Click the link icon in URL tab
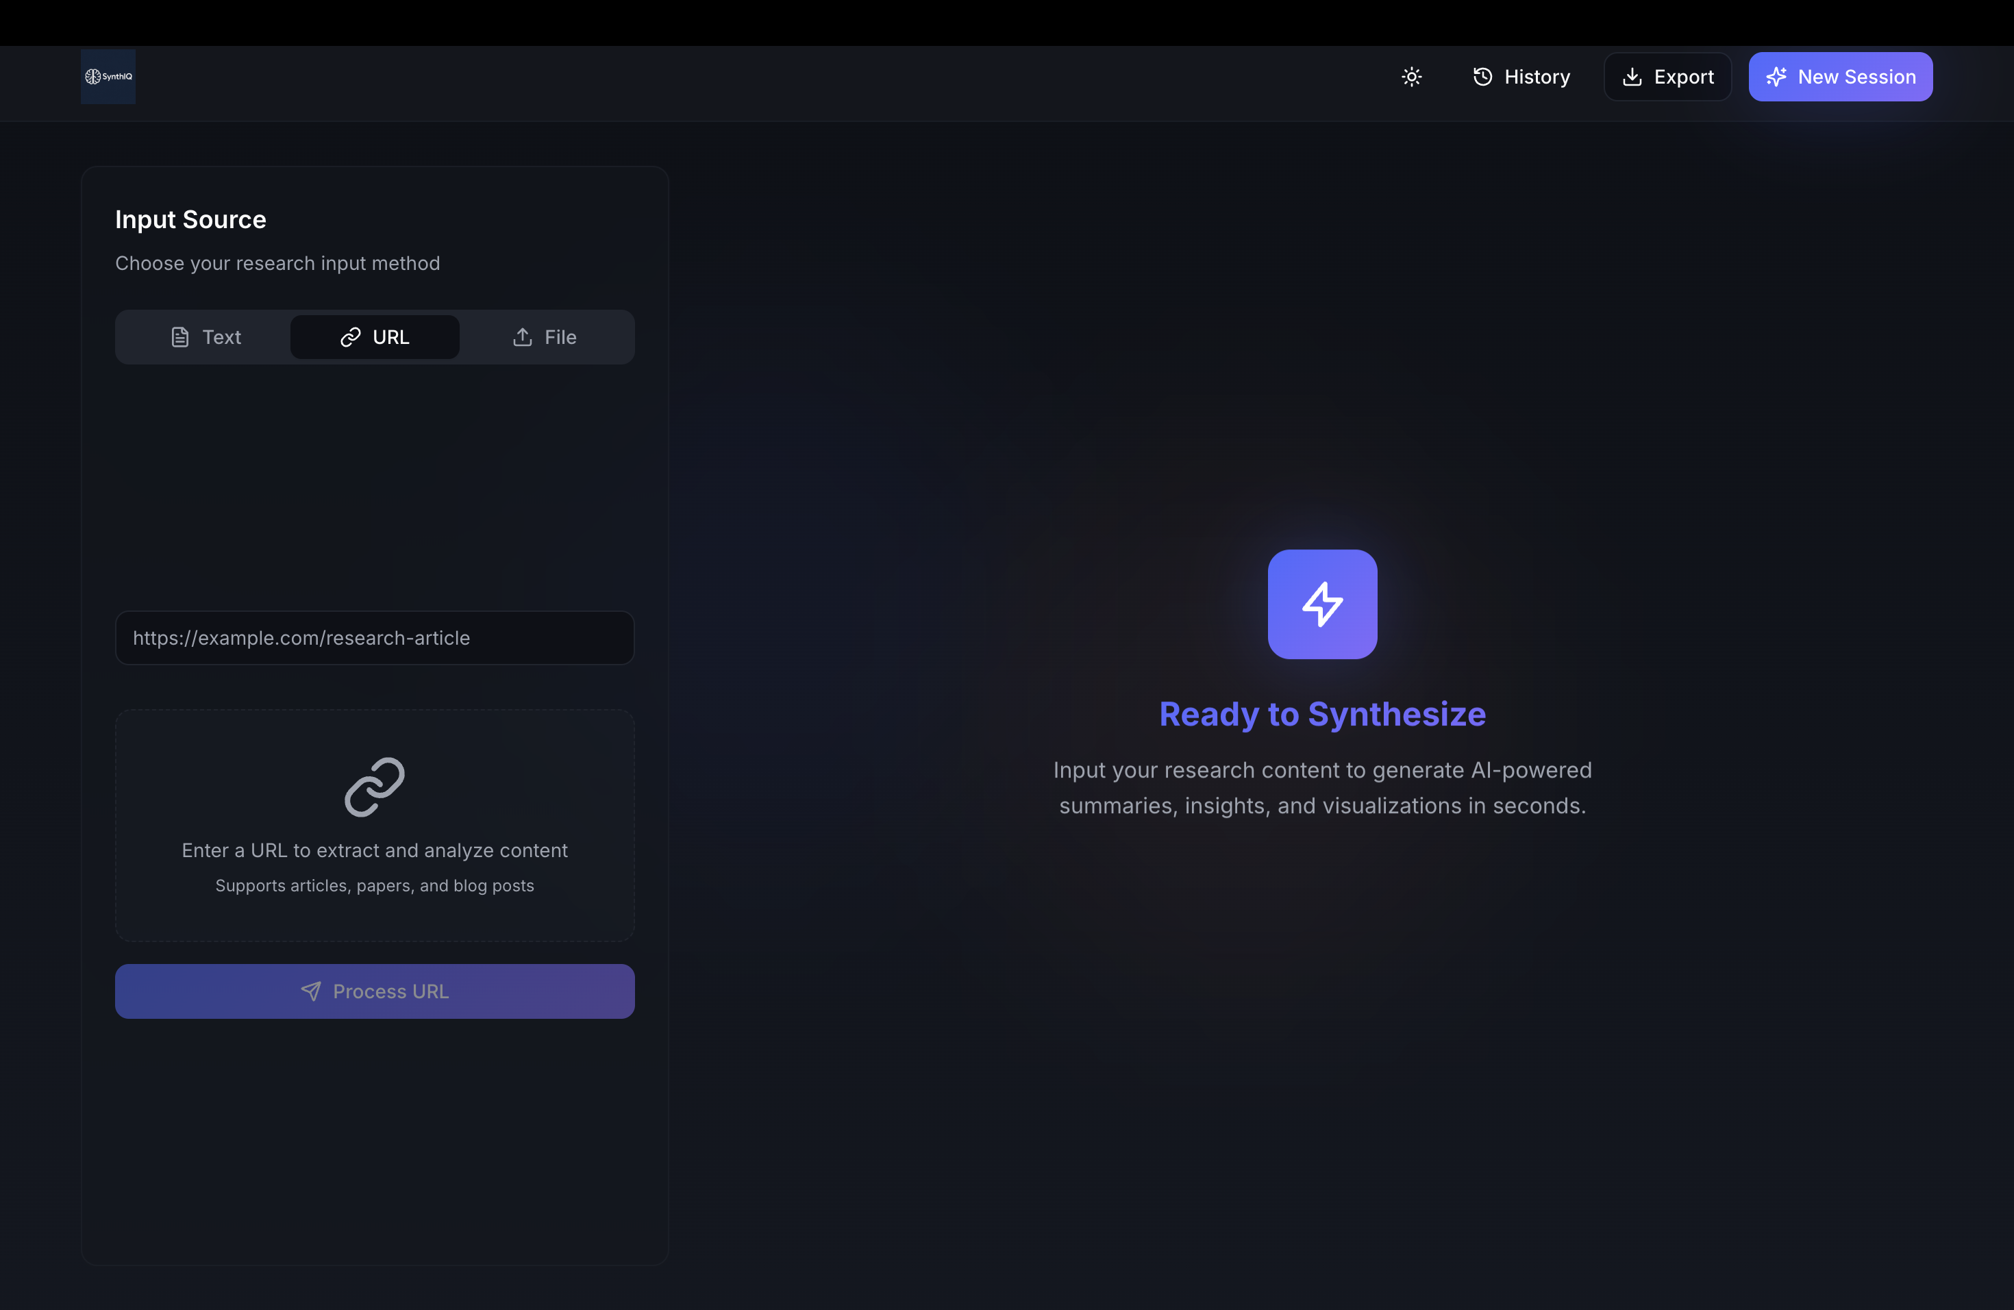This screenshot has height=1310, width=2014. point(350,337)
